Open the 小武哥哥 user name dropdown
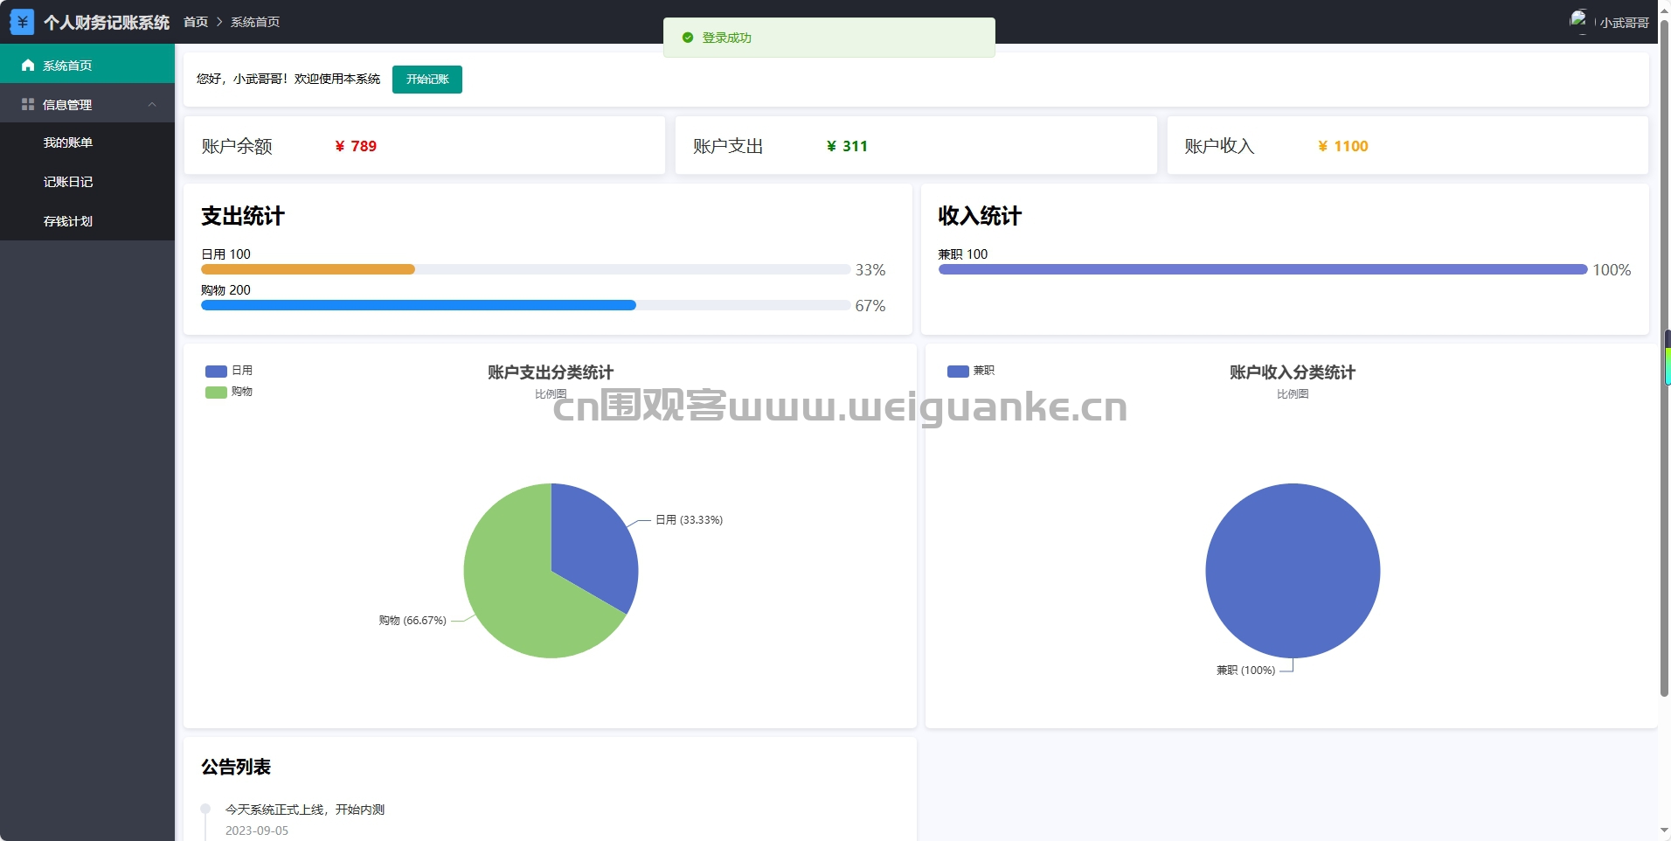Image resolution: width=1671 pixels, height=841 pixels. click(x=1625, y=23)
